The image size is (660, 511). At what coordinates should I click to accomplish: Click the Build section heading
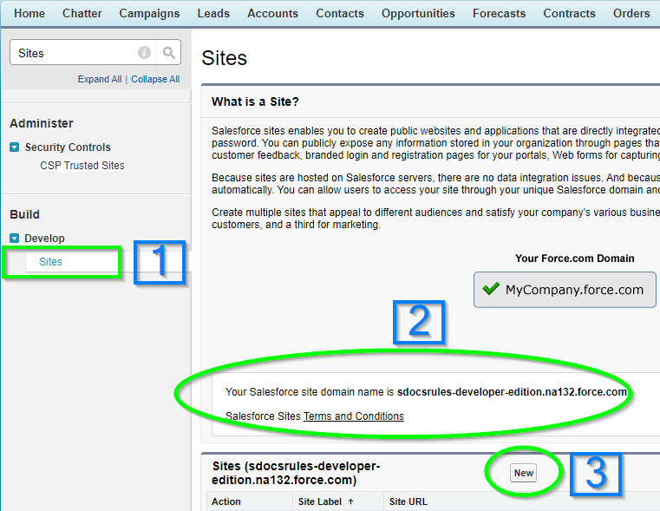[25, 214]
